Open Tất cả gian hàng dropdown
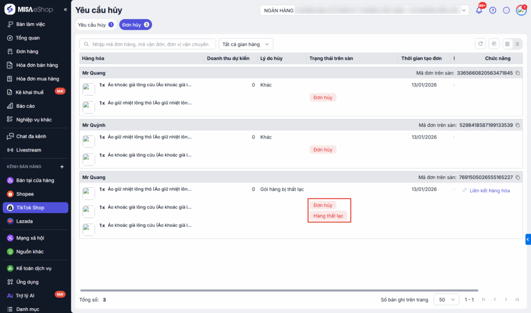This screenshot has width=531, height=313. pyautogui.click(x=246, y=44)
